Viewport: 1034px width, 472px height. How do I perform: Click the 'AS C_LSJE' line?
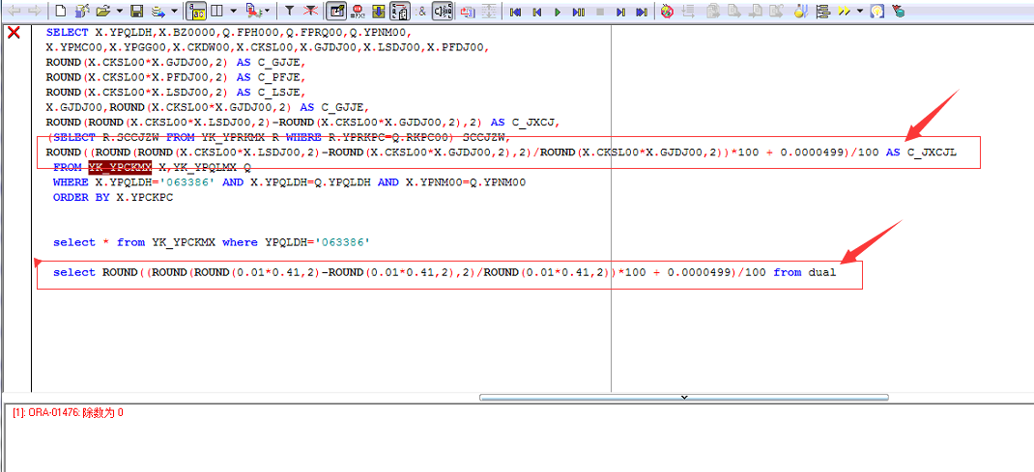[x=176, y=92]
